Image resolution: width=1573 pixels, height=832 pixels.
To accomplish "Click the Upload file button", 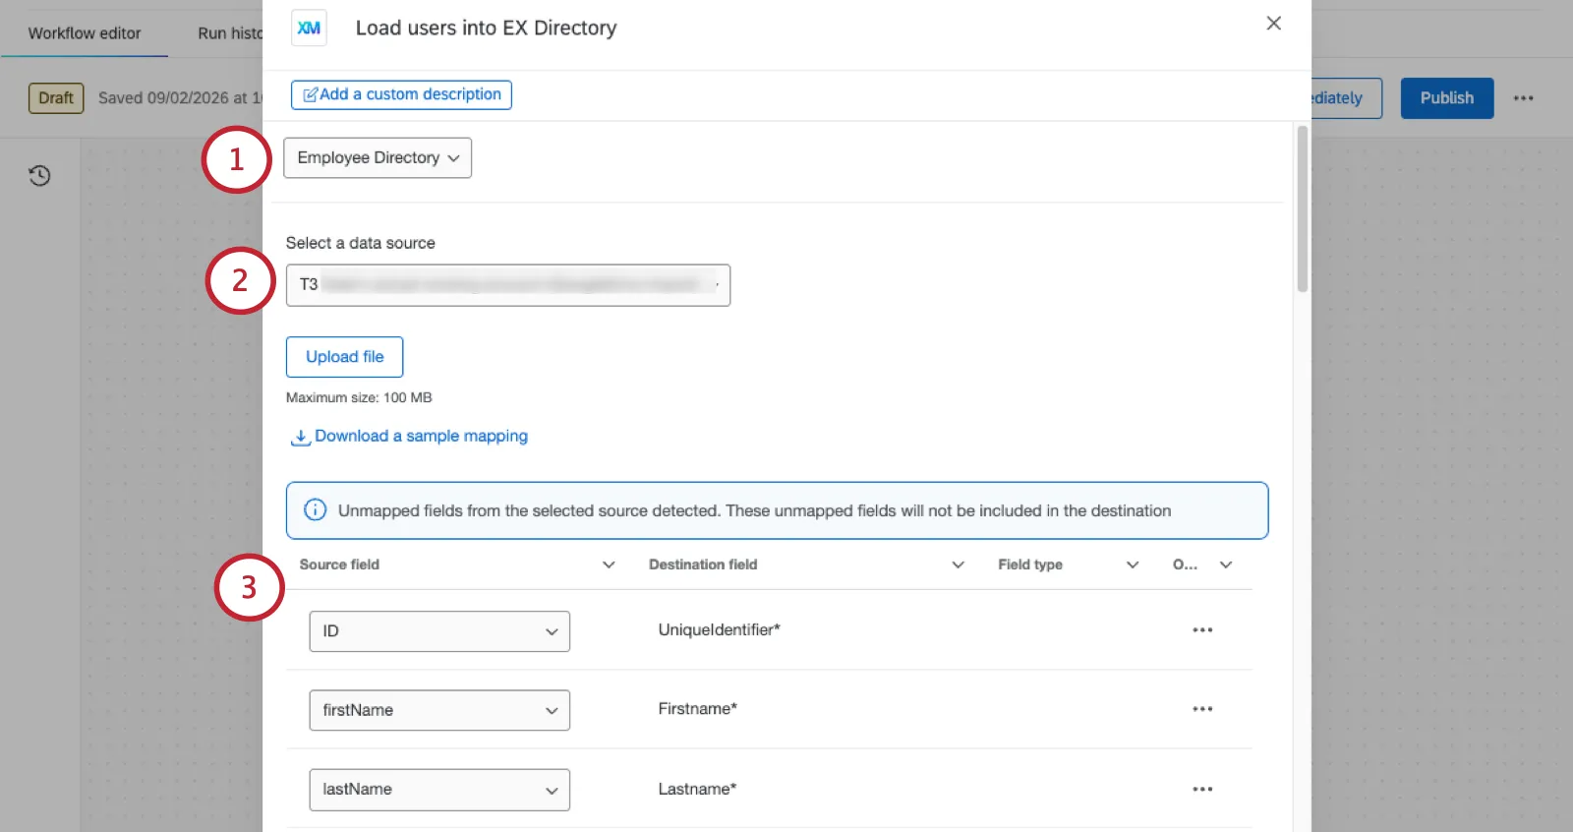I will pos(344,357).
